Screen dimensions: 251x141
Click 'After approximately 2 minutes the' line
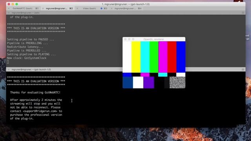tap(36, 100)
